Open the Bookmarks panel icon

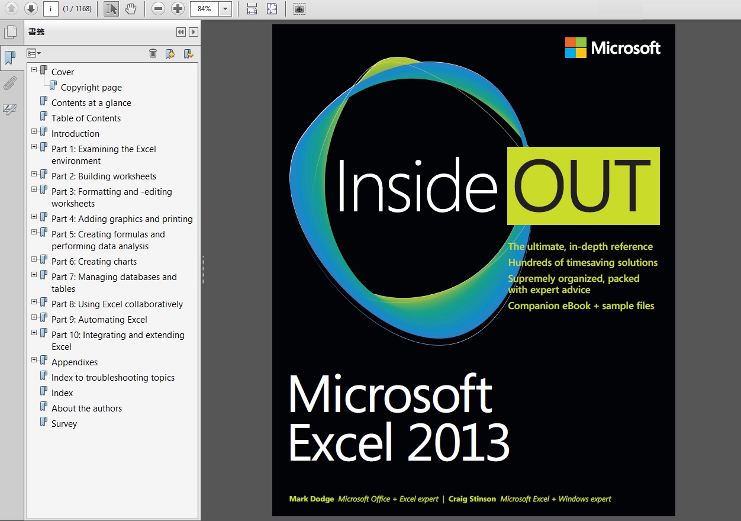[10, 57]
